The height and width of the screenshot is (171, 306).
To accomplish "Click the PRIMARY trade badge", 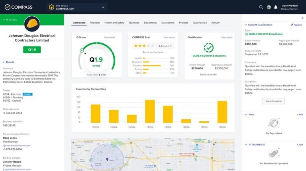I will click(x=27, y=94).
